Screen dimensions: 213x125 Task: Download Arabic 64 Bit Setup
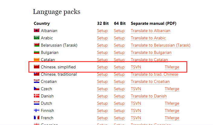tap(119, 38)
